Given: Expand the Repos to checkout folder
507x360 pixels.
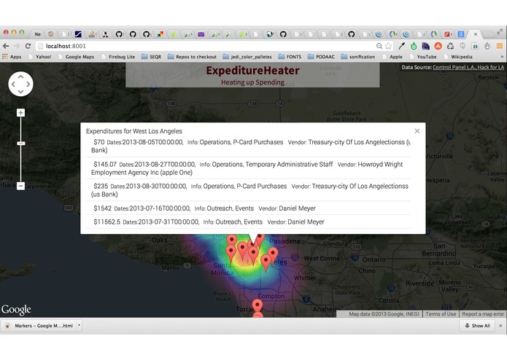Looking at the screenshot, I should [x=192, y=57].
